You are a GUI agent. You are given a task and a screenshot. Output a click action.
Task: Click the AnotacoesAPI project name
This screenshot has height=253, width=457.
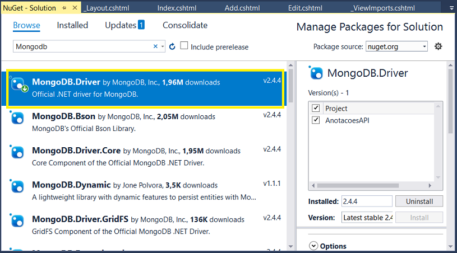coord(347,120)
